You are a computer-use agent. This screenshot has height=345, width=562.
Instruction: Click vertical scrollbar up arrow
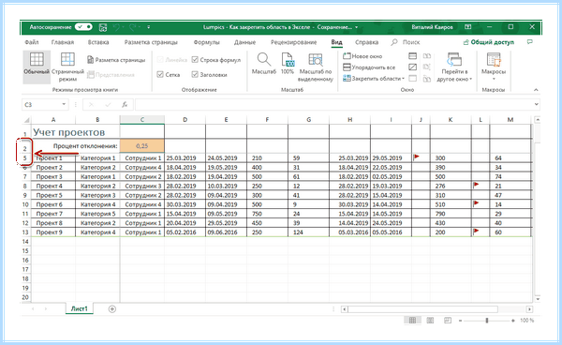coord(537,119)
